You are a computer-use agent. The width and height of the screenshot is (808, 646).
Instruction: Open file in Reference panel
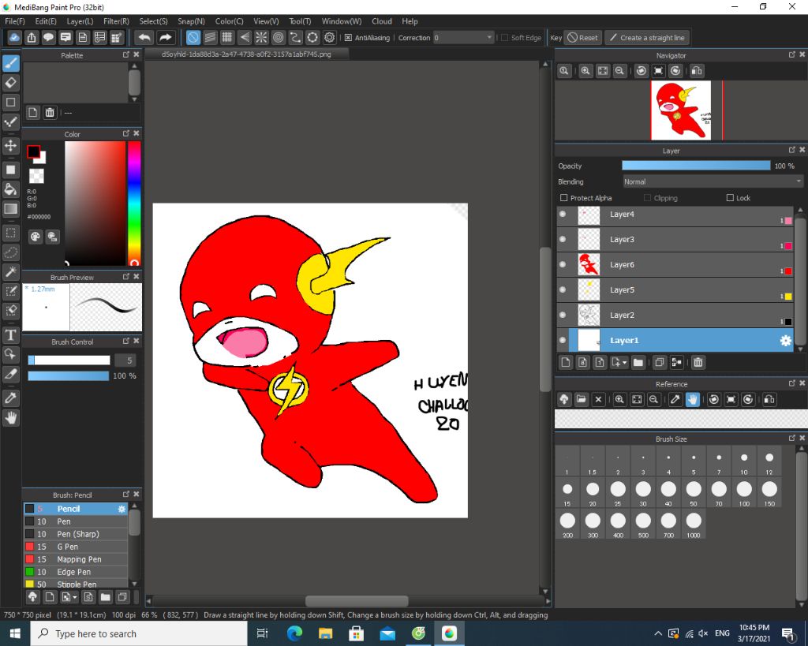(582, 400)
